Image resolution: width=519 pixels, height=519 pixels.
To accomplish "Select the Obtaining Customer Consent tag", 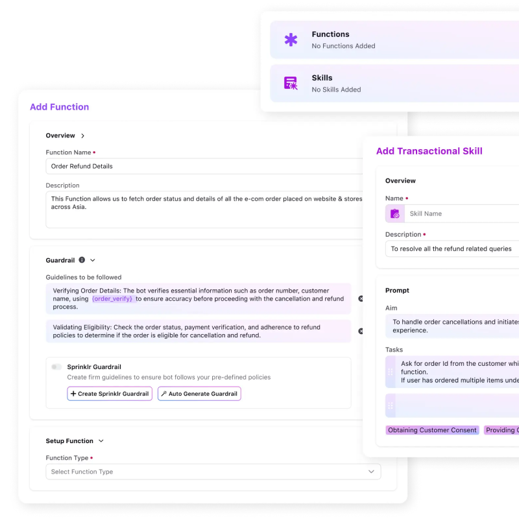I will (x=432, y=430).
